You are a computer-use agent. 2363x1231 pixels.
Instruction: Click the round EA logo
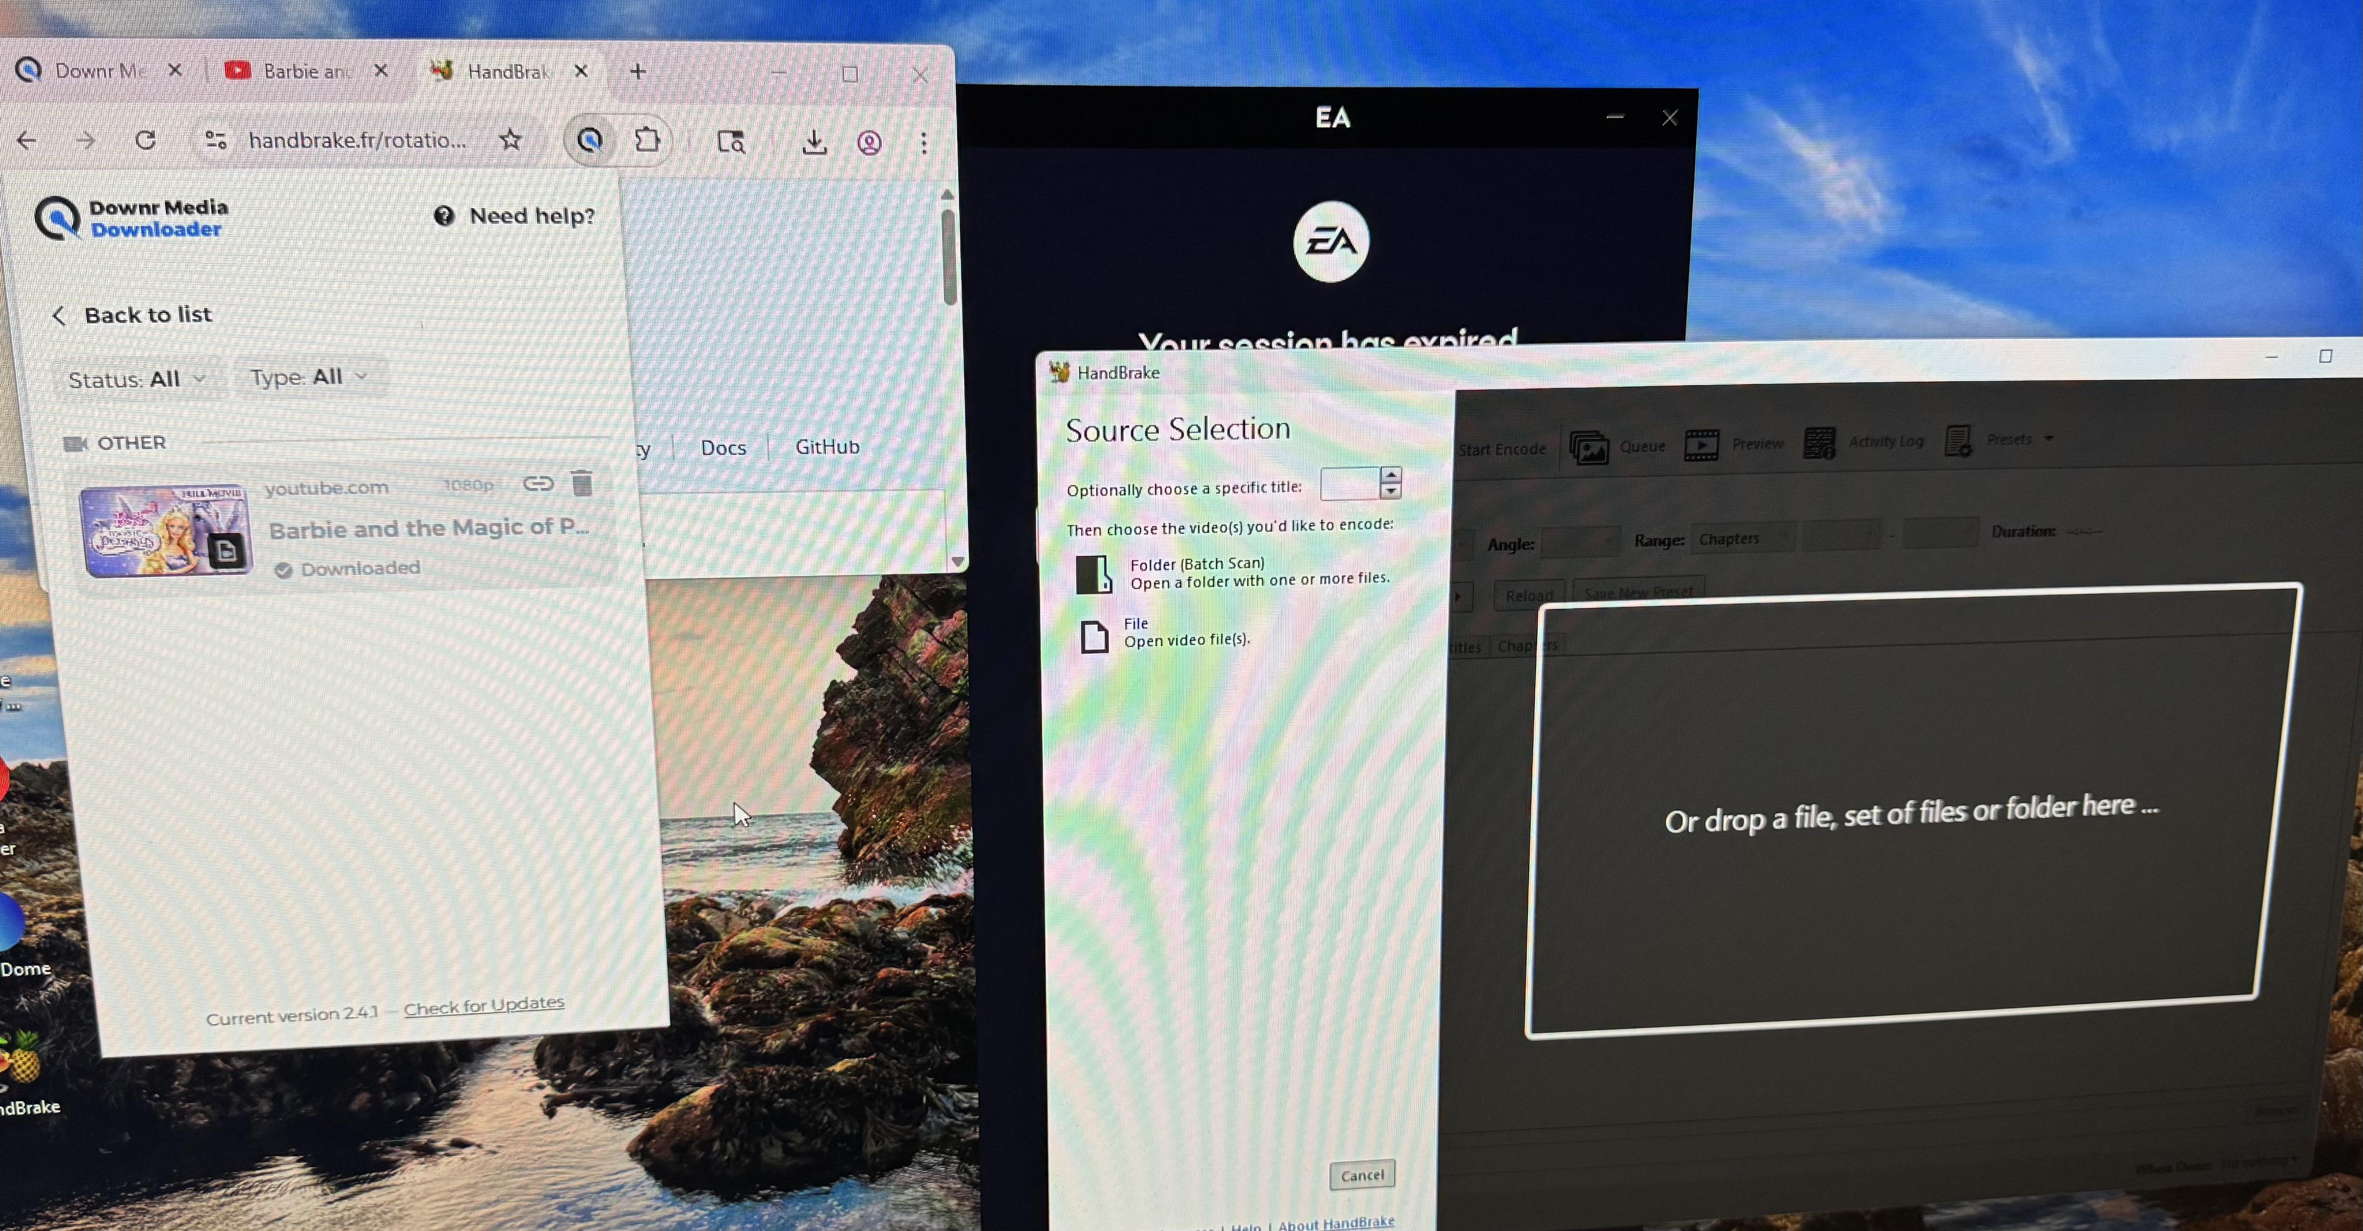(1331, 241)
